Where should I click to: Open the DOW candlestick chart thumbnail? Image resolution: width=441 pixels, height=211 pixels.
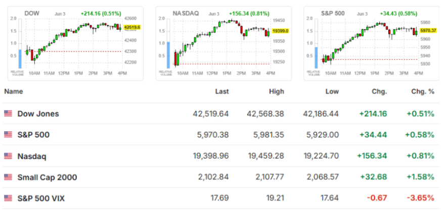75,43
